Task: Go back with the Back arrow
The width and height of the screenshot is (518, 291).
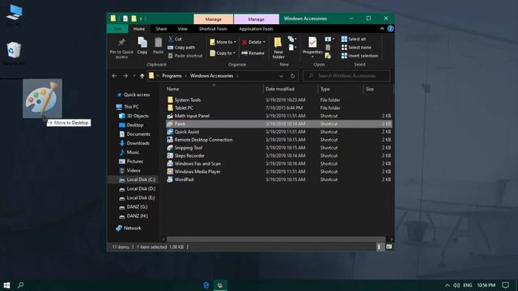Action: click(x=114, y=76)
